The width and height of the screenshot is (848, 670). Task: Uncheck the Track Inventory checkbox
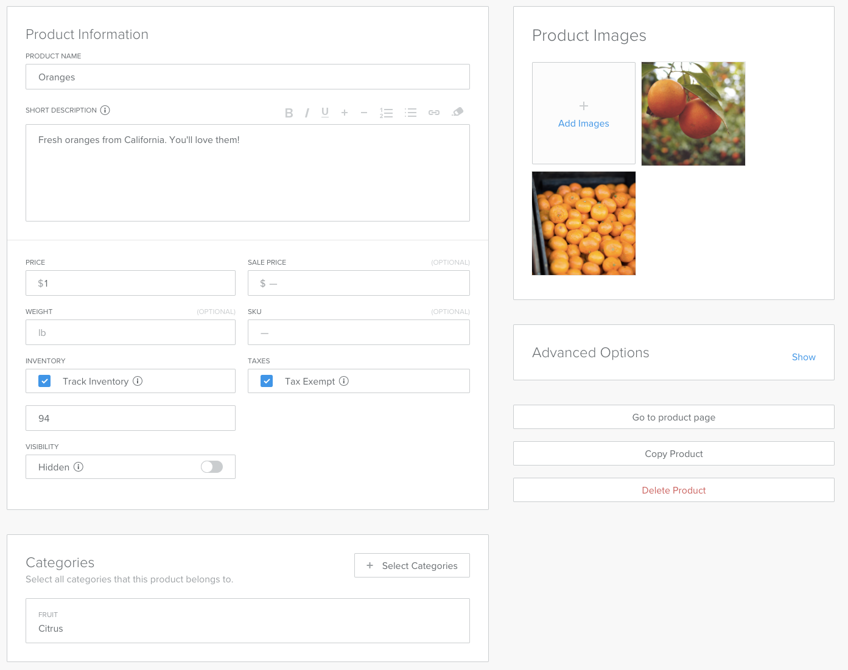(x=44, y=380)
